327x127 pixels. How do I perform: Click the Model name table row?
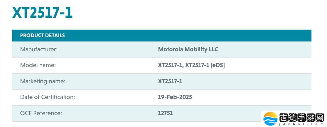click(x=162, y=65)
